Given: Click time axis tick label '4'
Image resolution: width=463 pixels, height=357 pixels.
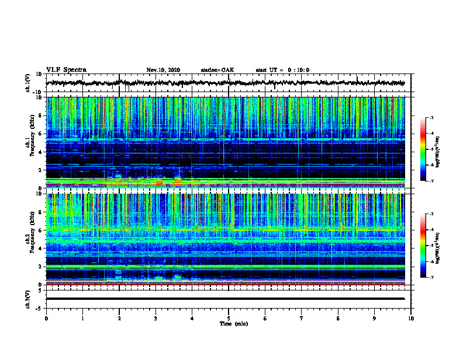Looking at the screenshot, I should pyautogui.click(x=192, y=318).
